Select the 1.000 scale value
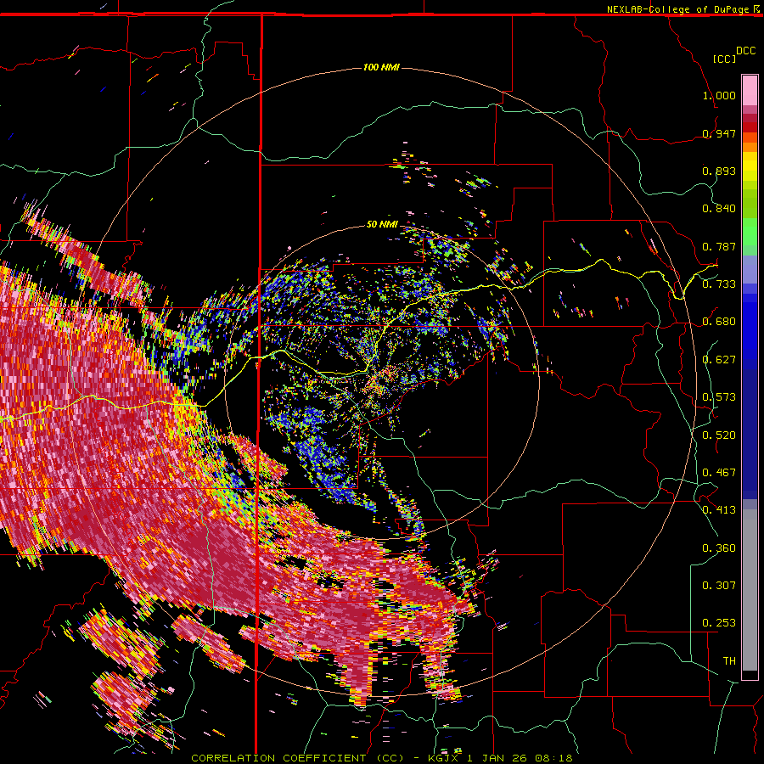764x764 pixels. tap(719, 95)
